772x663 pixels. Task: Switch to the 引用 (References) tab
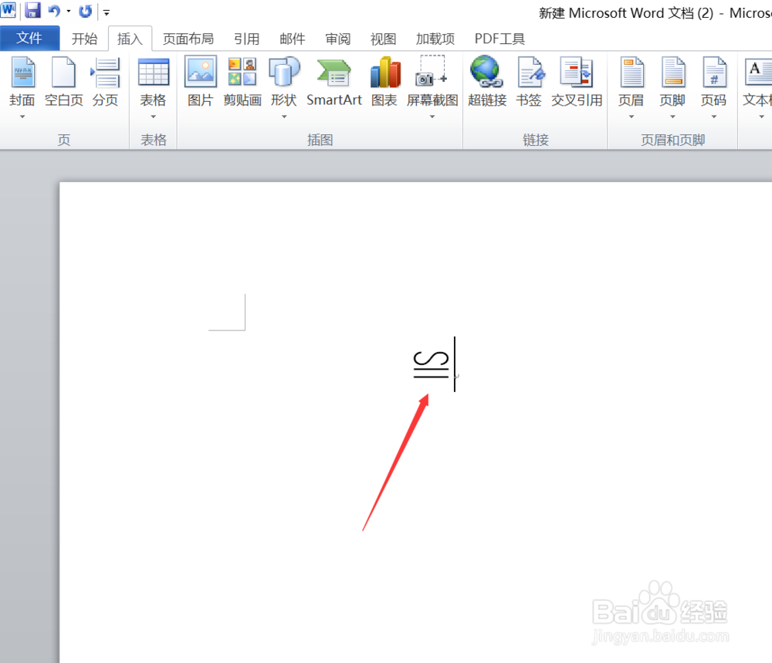pos(246,39)
